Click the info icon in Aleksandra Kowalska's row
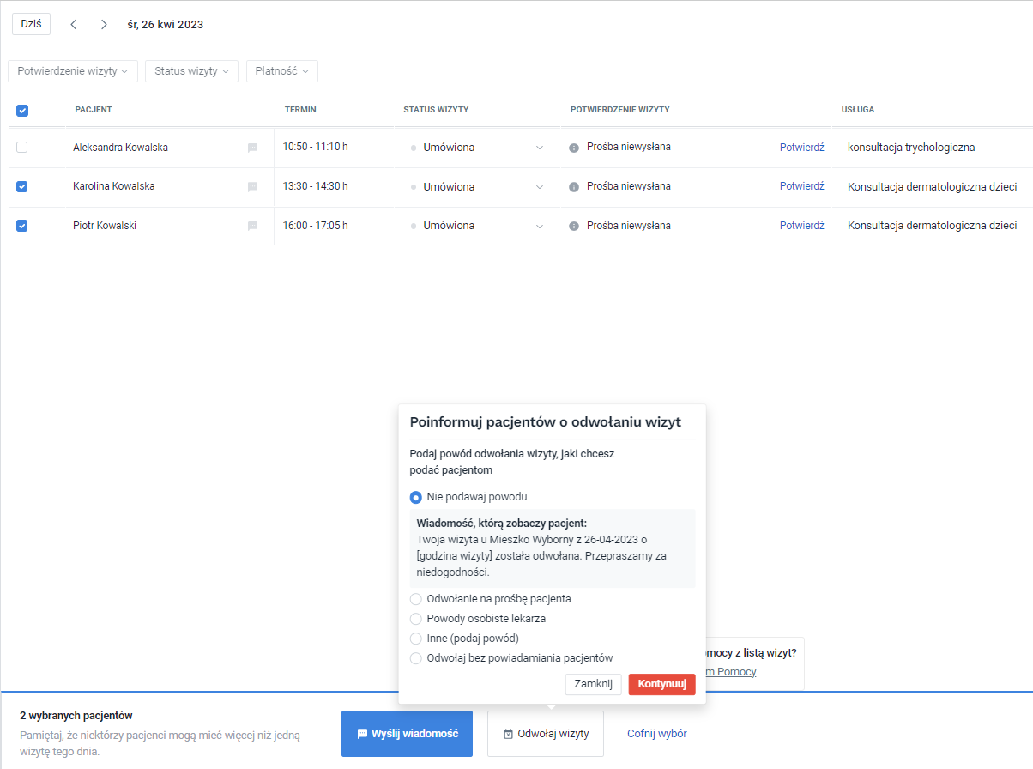This screenshot has width=1033, height=769. (x=573, y=147)
